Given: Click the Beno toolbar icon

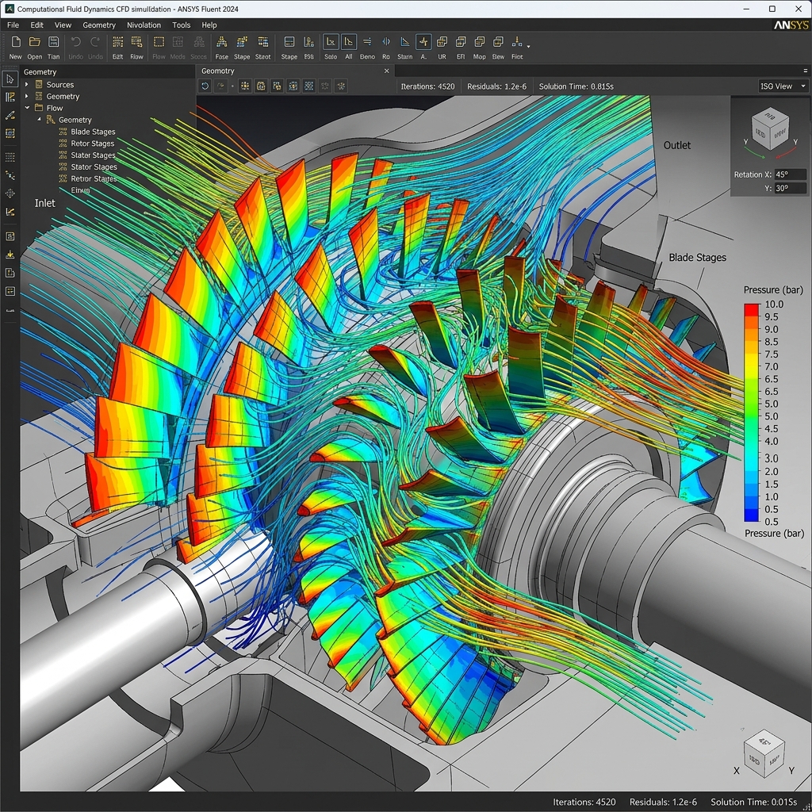Looking at the screenshot, I should 367,42.
